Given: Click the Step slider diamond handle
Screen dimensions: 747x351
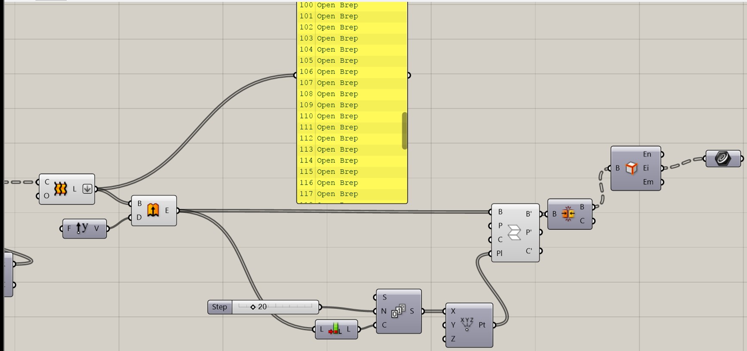Looking at the screenshot, I should pyautogui.click(x=253, y=307).
